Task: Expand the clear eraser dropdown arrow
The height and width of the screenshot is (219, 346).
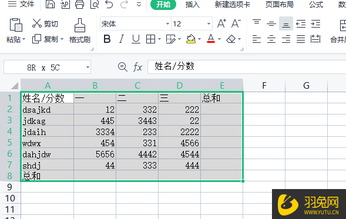Action: pyautogui.click(x=240, y=39)
